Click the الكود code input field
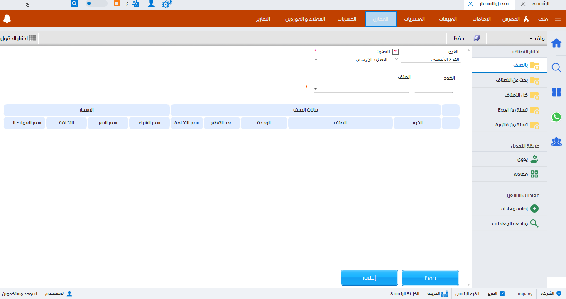This screenshot has width=566, height=299. point(434,88)
